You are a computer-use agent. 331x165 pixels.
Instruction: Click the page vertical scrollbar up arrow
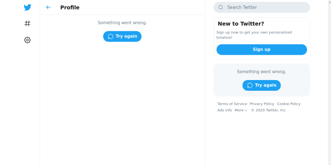pyautogui.click(x=329, y=1)
